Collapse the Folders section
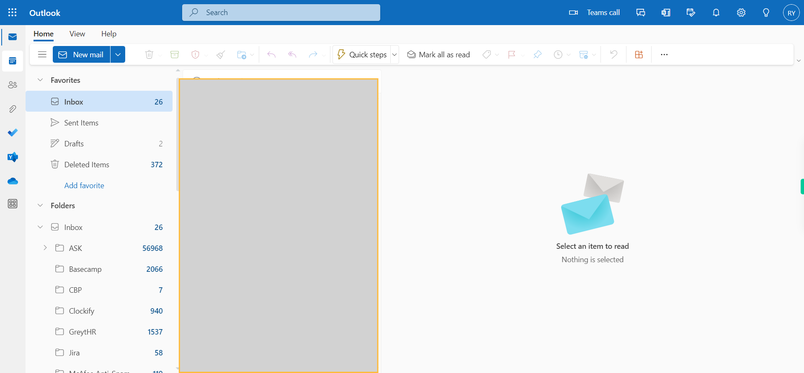Screen dimensions: 804x373 pyautogui.click(x=40, y=205)
